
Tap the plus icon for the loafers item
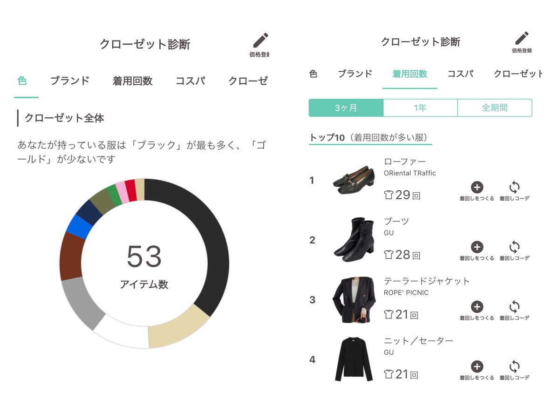(x=477, y=188)
